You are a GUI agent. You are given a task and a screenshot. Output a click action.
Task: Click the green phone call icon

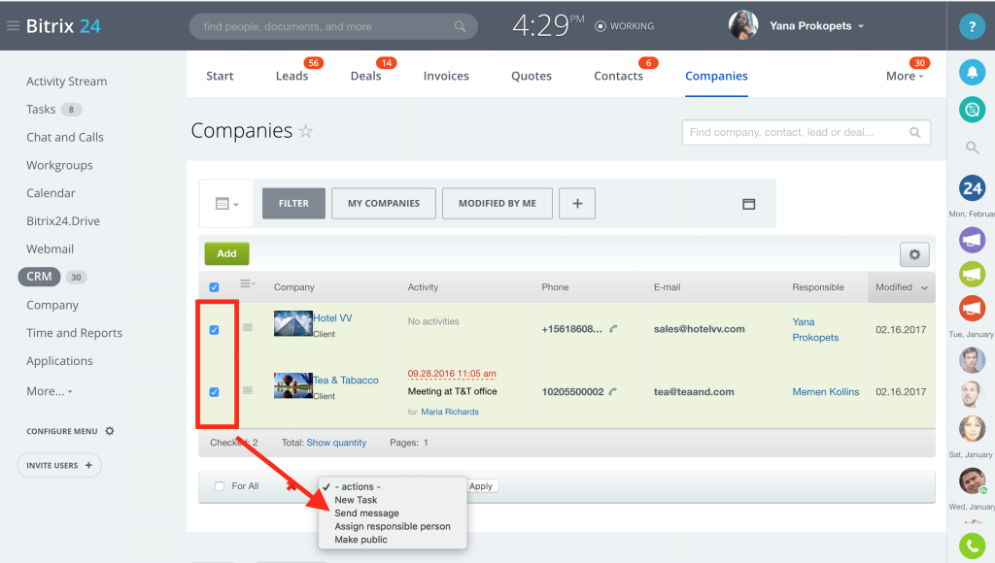click(972, 546)
